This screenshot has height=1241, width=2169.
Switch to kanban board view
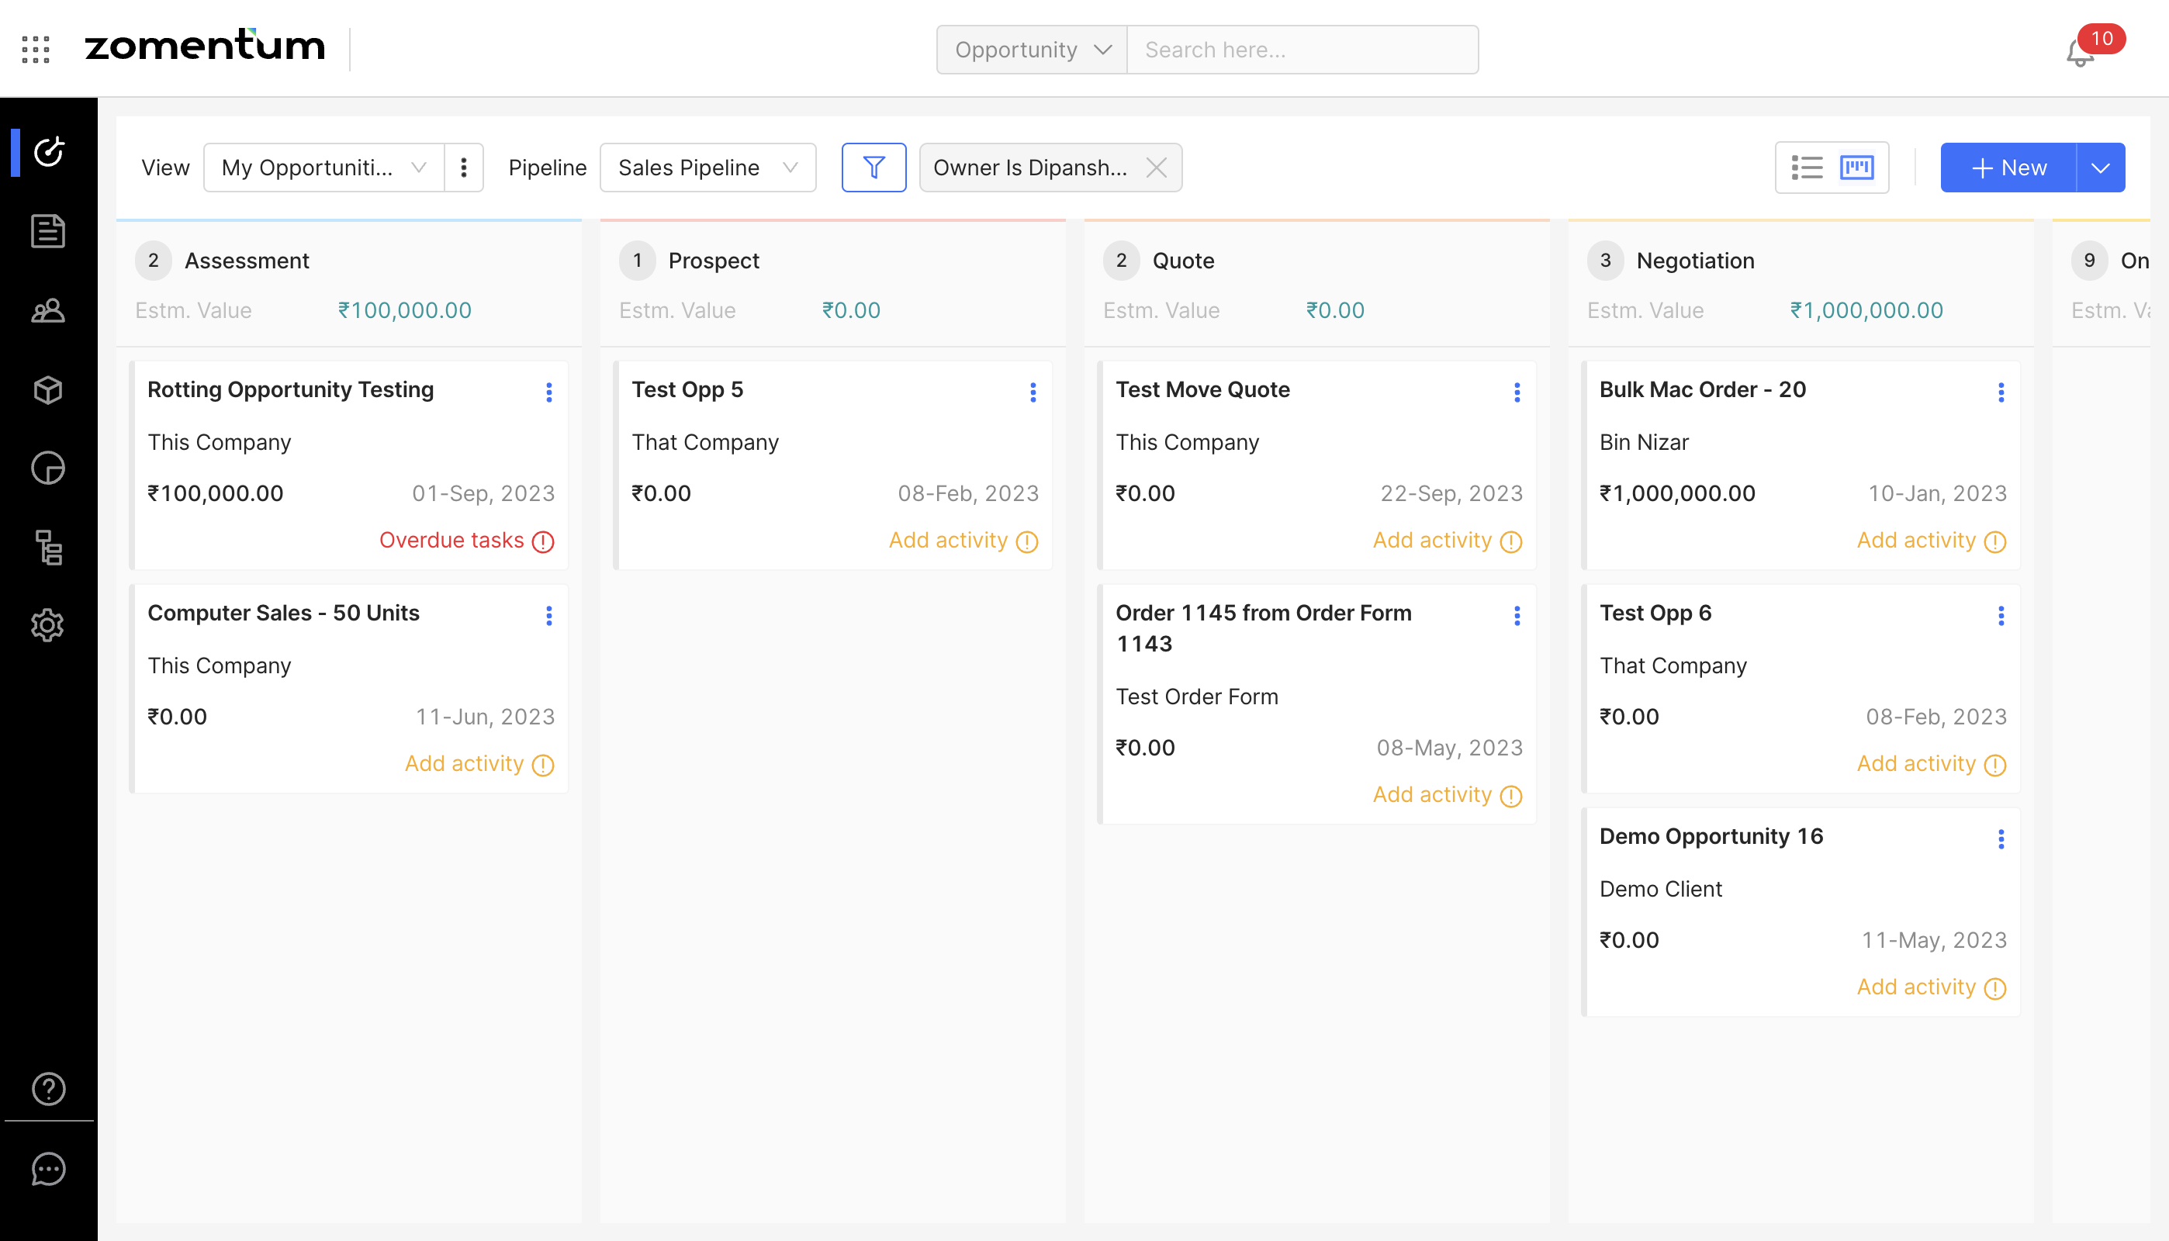[x=1856, y=167]
